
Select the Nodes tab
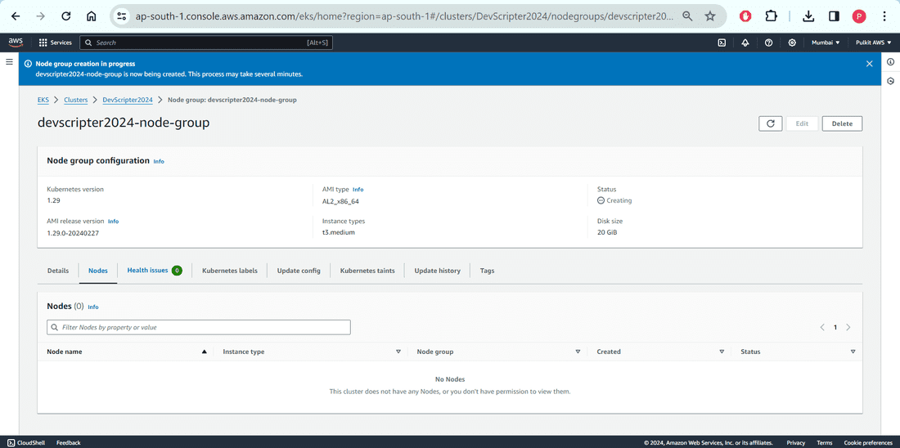click(98, 271)
